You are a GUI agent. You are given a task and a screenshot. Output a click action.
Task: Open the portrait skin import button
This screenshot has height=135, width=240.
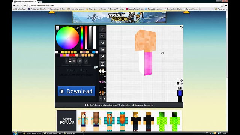[x=102, y=64]
